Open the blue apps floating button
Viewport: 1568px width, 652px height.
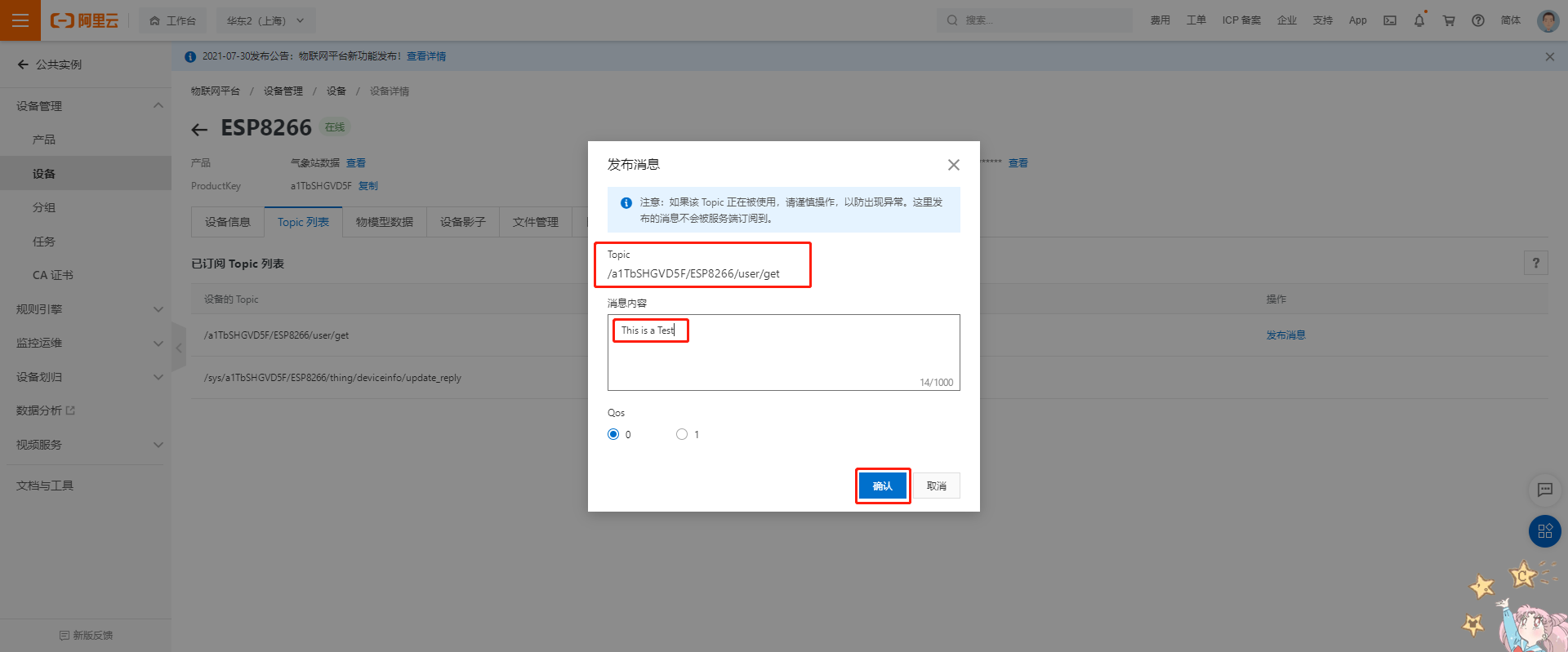click(x=1544, y=531)
